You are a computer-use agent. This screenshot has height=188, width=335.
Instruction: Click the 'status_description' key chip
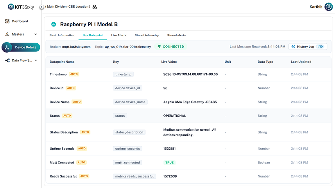pos(129,132)
